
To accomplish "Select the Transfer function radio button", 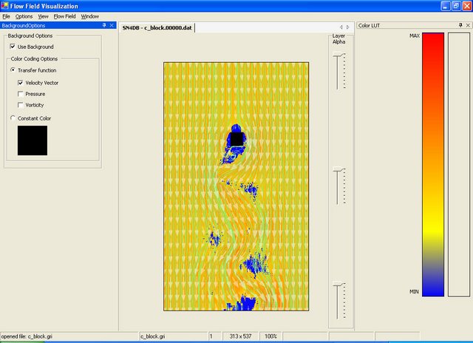I will [x=13, y=70].
